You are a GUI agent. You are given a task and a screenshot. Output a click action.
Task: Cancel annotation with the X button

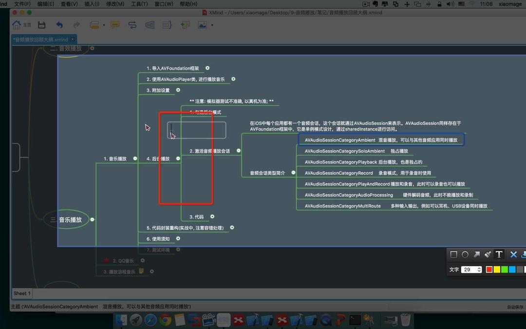pyautogui.click(x=512, y=254)
